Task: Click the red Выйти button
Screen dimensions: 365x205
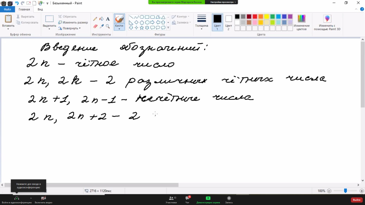Action: pos(356,200)
